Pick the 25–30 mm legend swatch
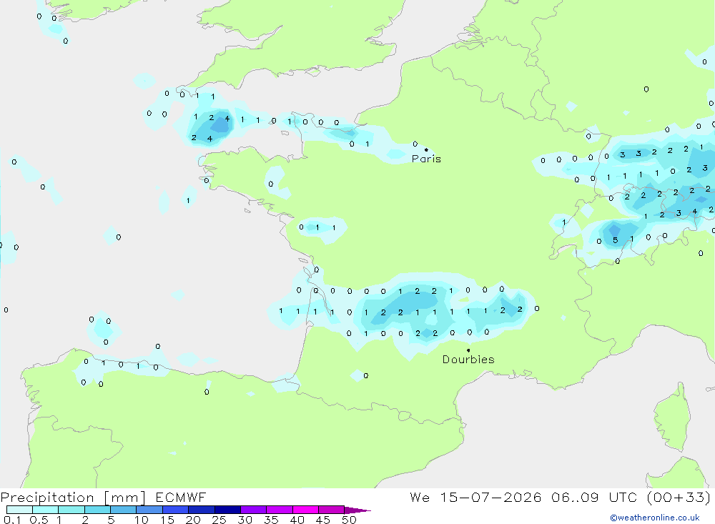This screenshot has width=715, height=524. (x=227, y=510)
